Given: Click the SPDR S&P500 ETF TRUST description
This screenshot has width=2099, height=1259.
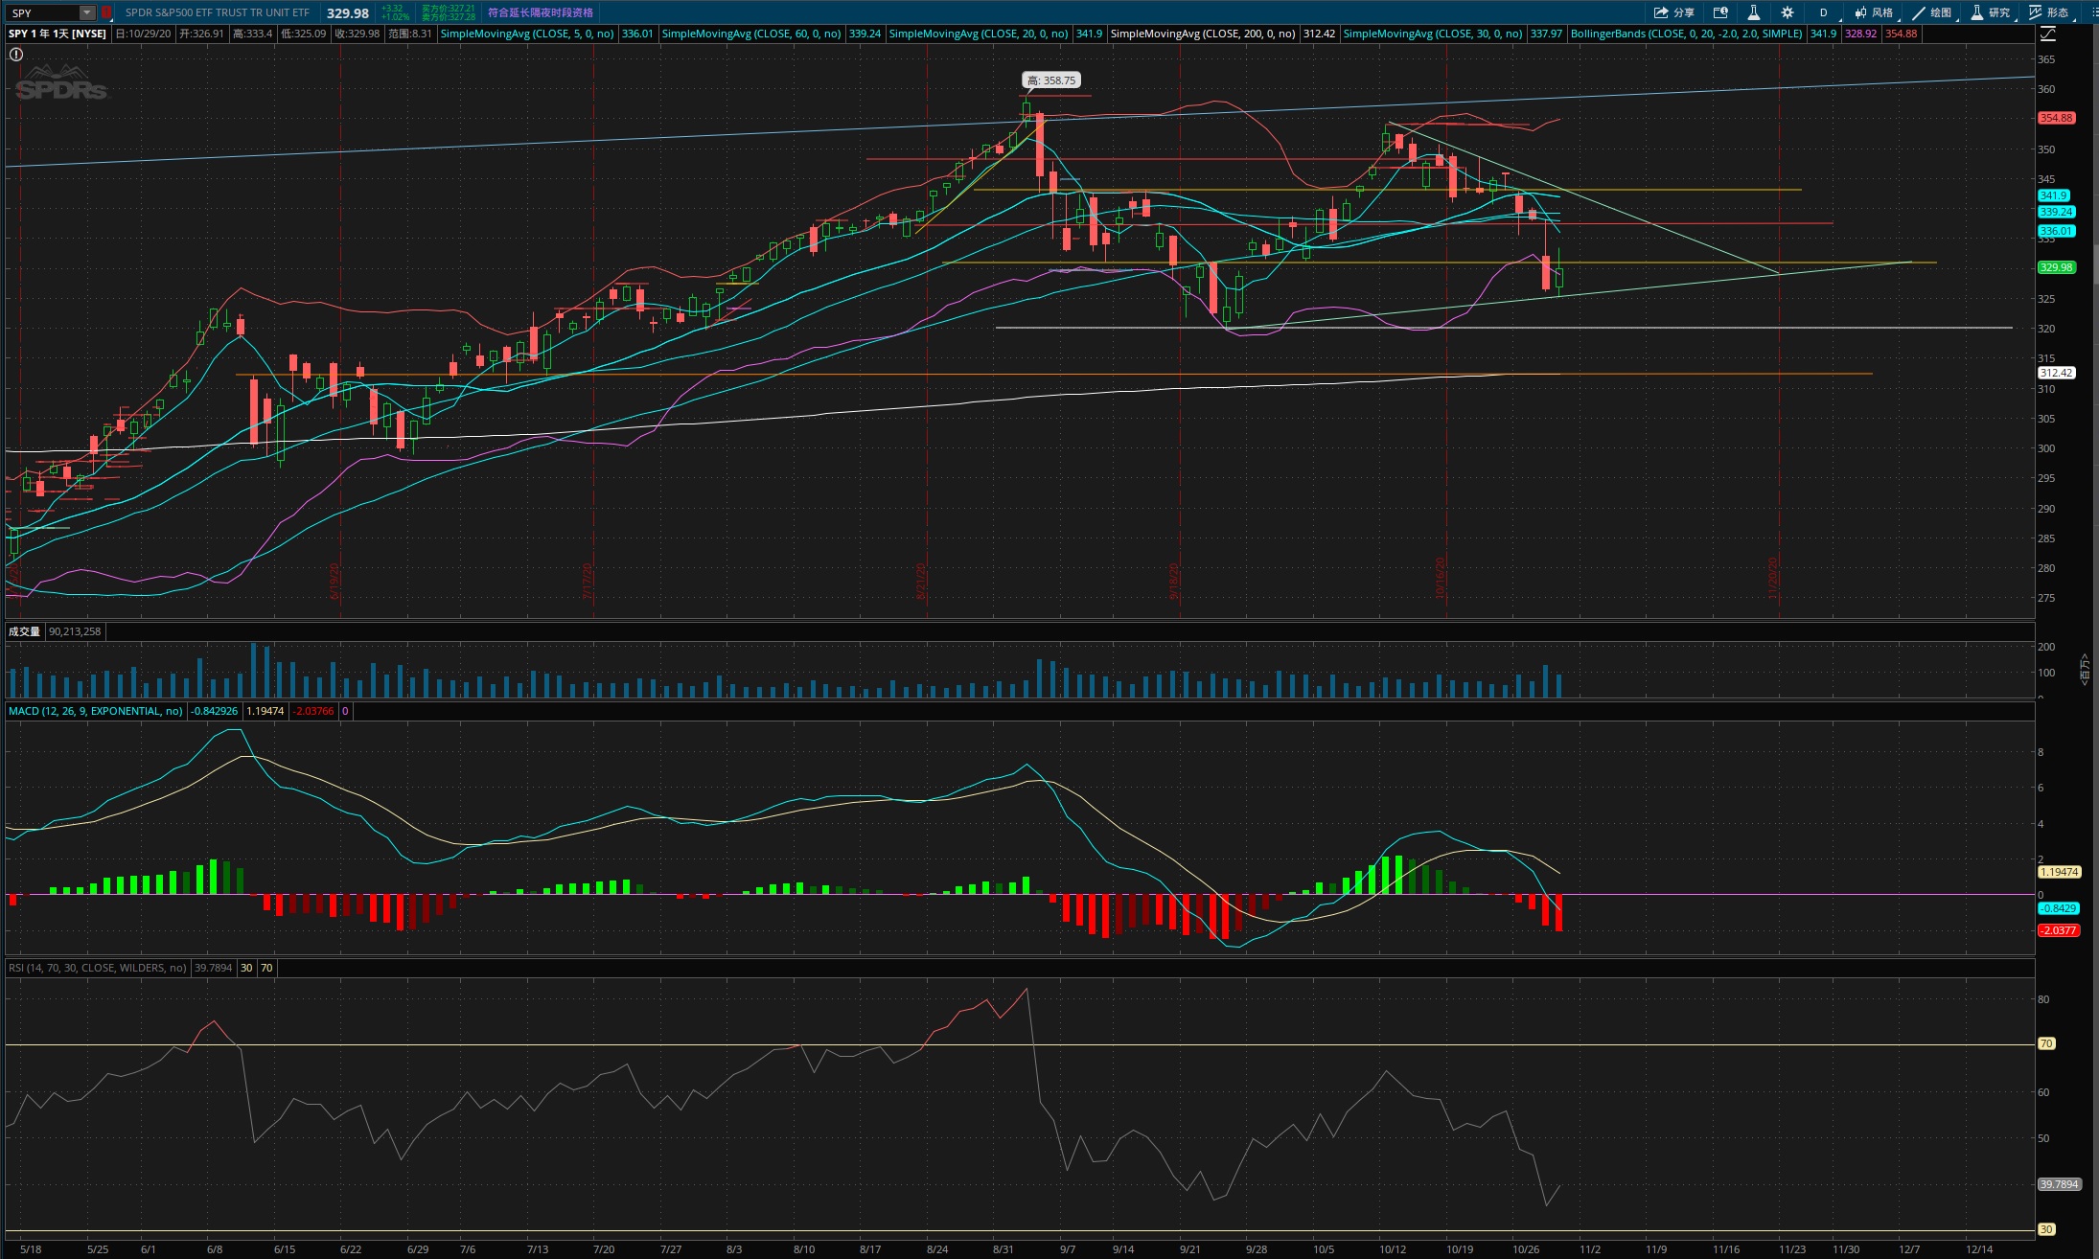Looking at the screenshot, I should point(218,12).
